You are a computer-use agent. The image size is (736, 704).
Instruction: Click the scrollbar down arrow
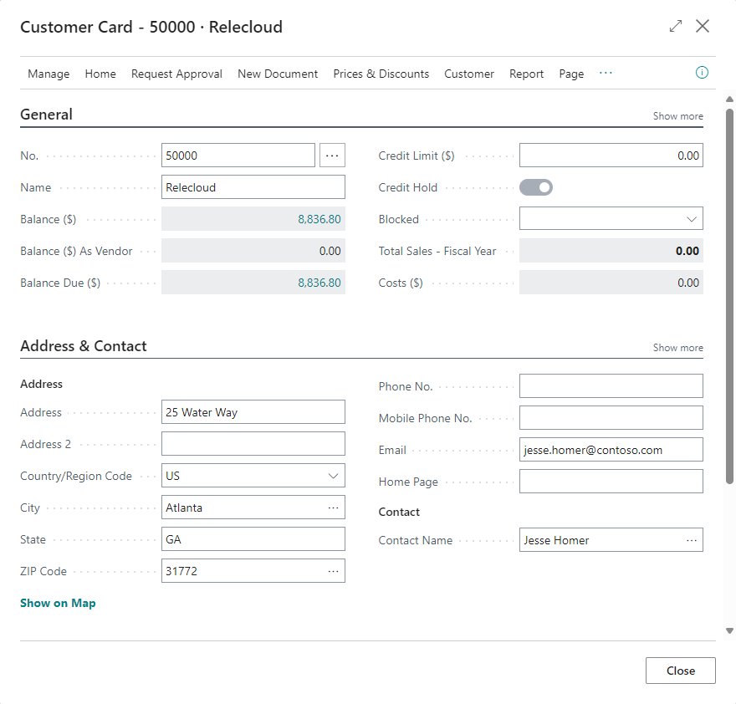729,630
